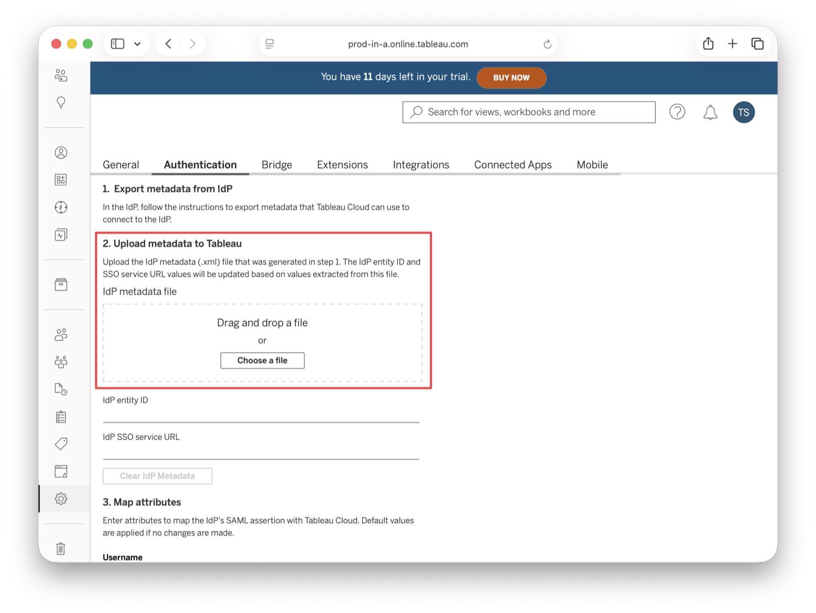
Task: Select the compass Explore icon
Action: (61, 207)
